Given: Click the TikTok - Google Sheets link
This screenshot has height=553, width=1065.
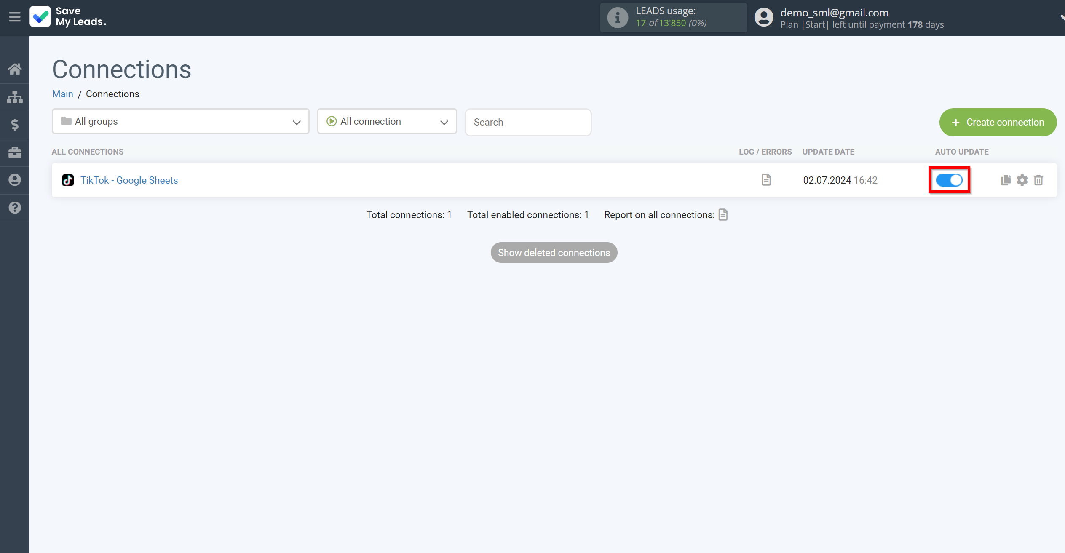Looking at the screenshot, I should pyautogui.click(x=129, y=180).
